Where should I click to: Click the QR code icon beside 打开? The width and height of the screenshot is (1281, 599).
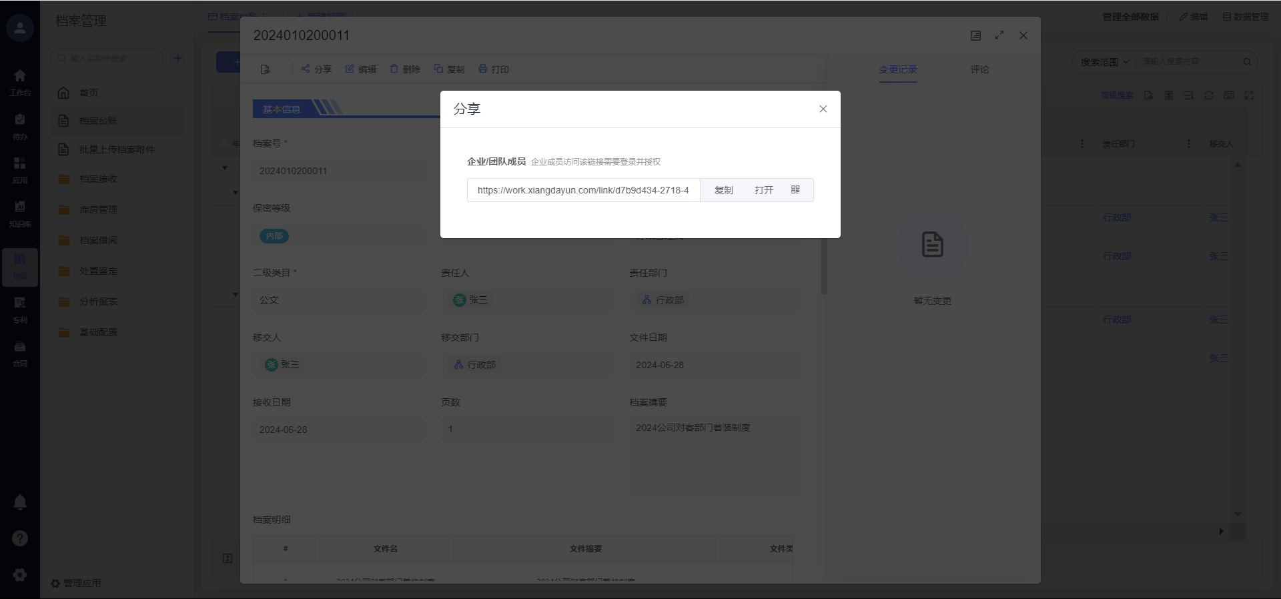click(795, 190)
